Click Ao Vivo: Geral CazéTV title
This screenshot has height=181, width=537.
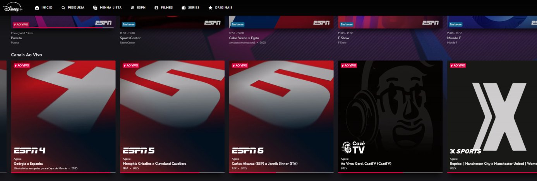coord(366,164)
